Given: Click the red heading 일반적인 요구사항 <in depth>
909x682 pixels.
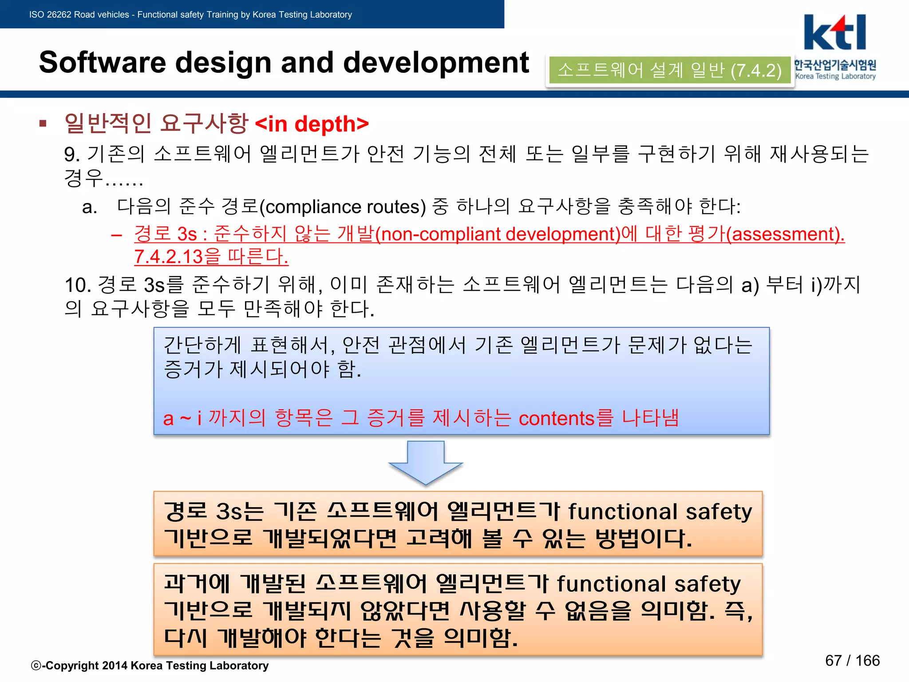Looking at the screenshot, I should 217,123.
